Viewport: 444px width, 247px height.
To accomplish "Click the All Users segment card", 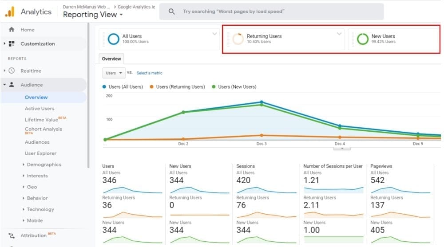I will (159, 39).
